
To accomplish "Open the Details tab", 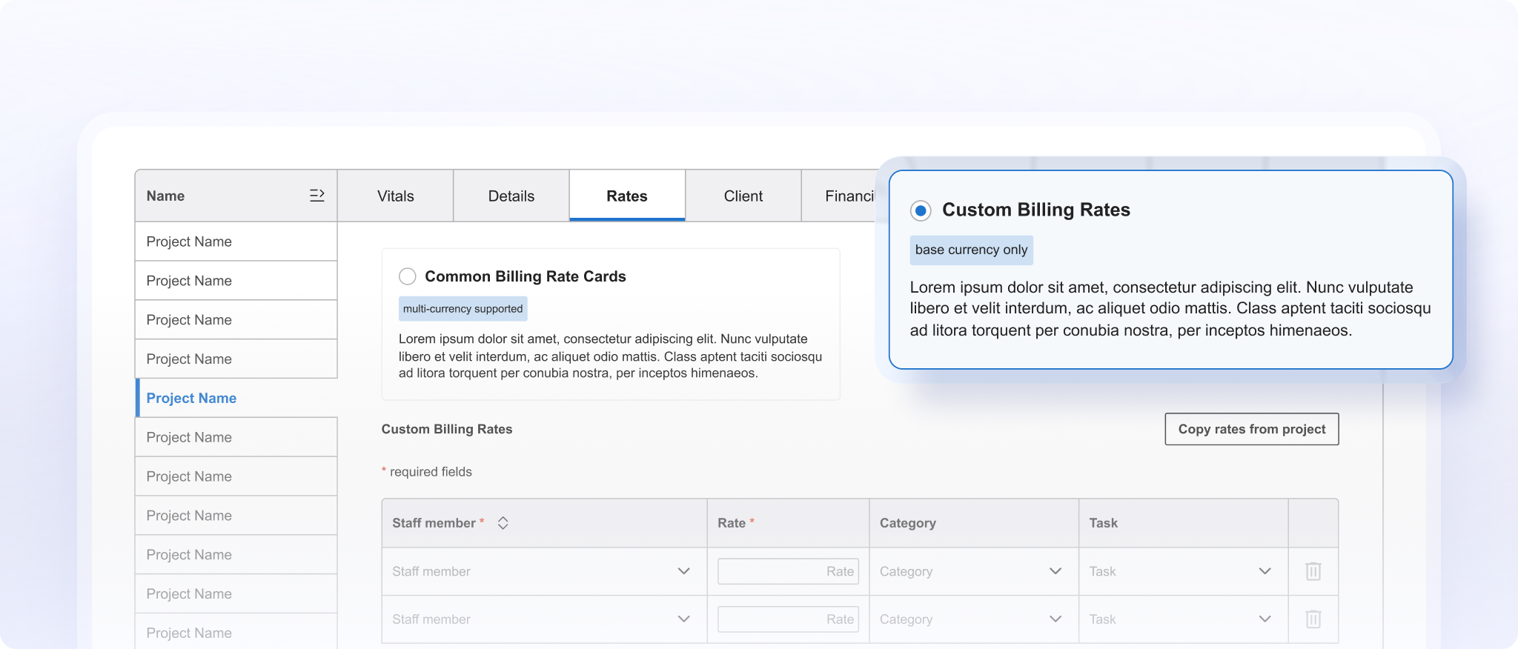I will [x=511, y=196].
